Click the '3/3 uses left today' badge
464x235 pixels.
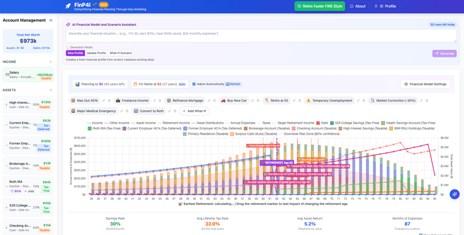coord(443,24)
